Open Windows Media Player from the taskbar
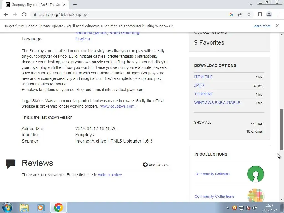This screenshot has height=213, width=284. click(x=41, y=207)
